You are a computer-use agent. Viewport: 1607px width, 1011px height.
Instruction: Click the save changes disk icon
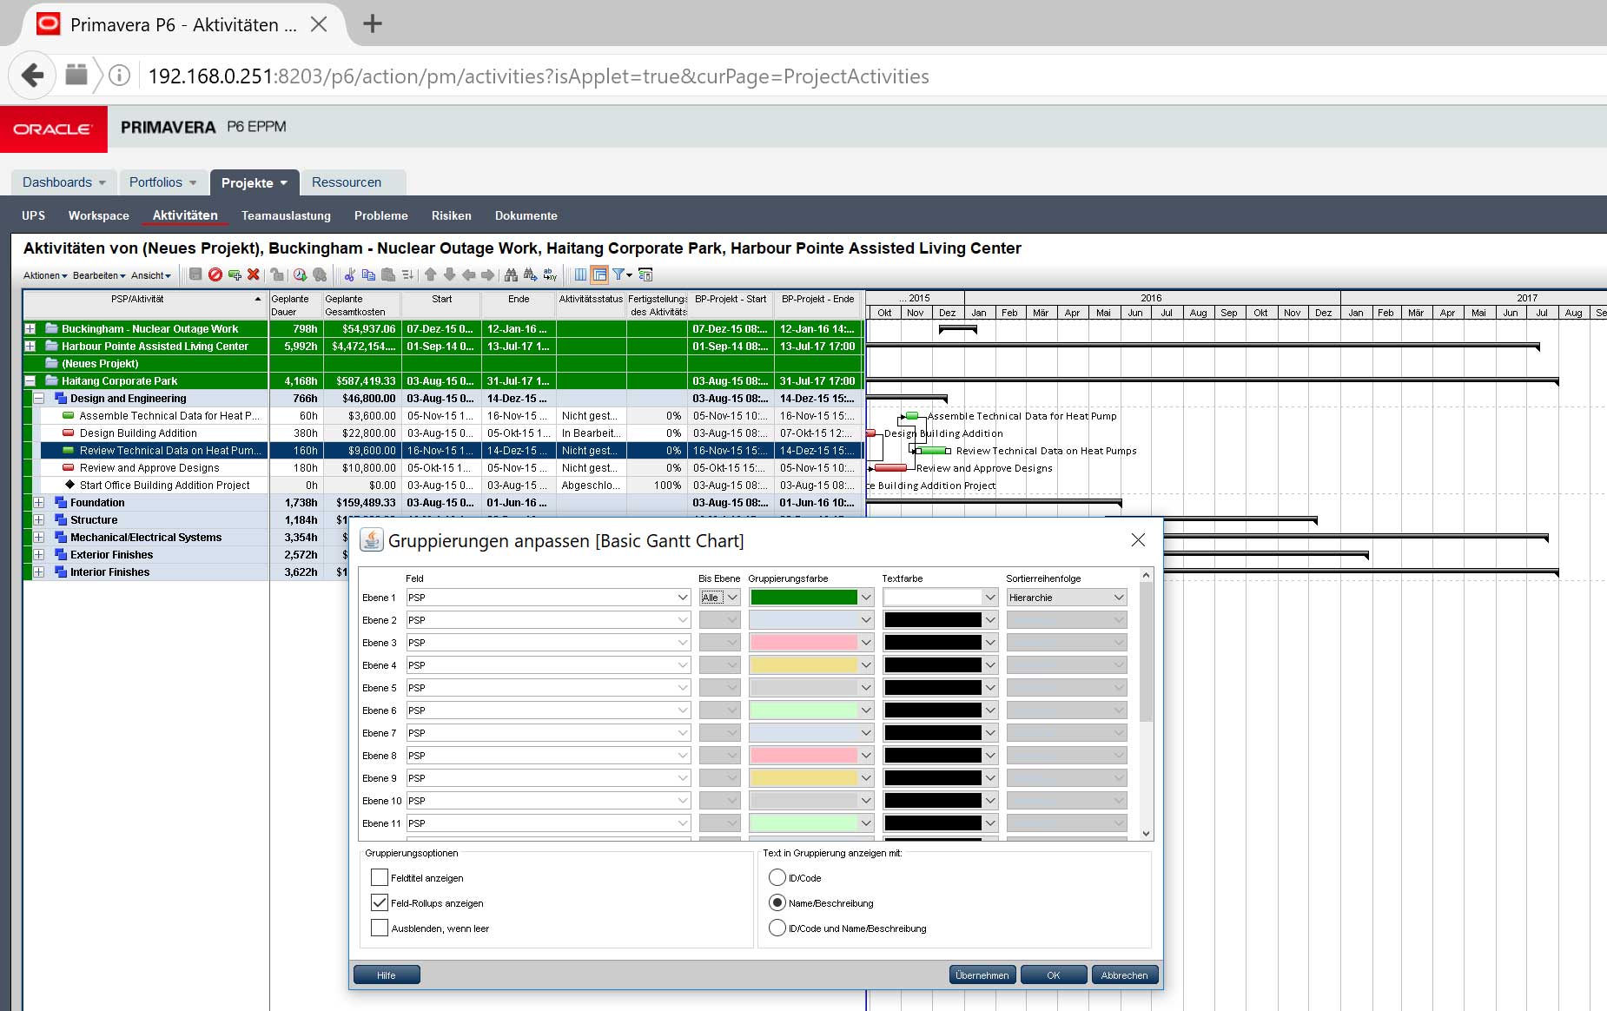click(x=195, y=274)
